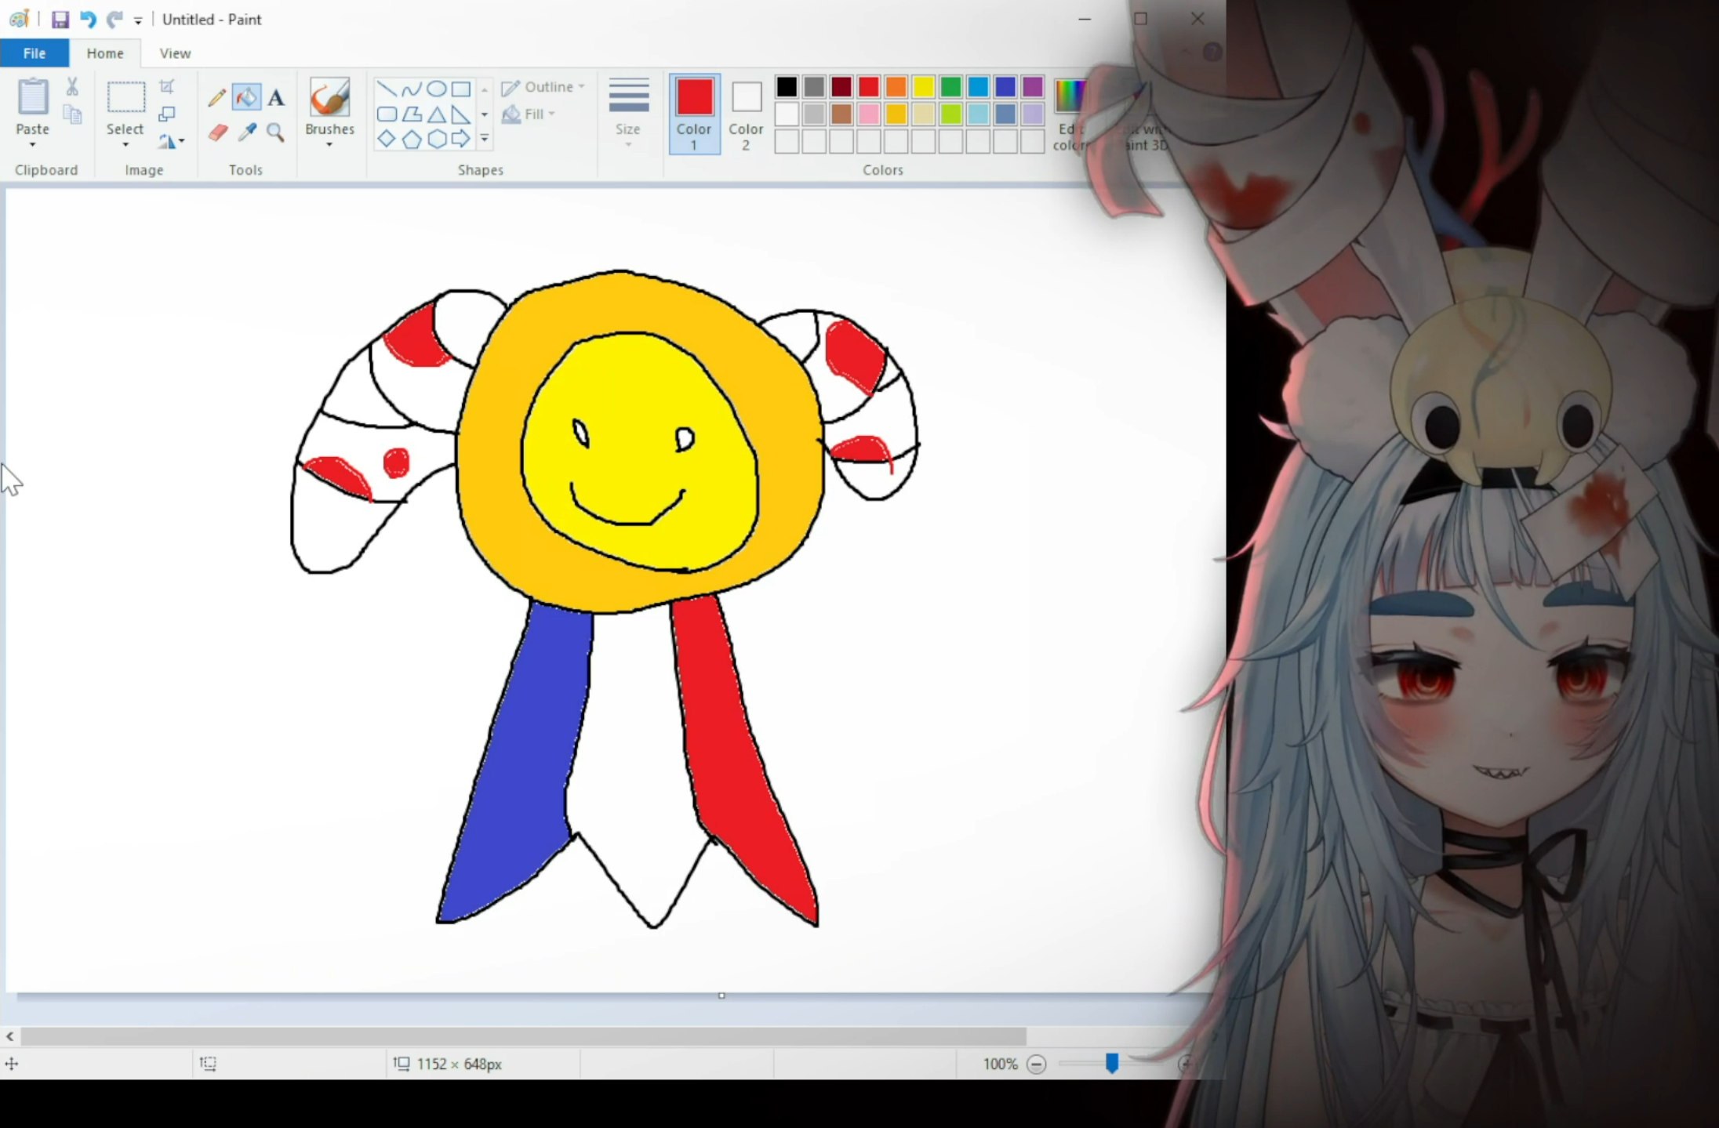Click the Undo arrow in title bar
Screen dimensions: 1719x1128
pyautogui.click(x=88, y=20)
